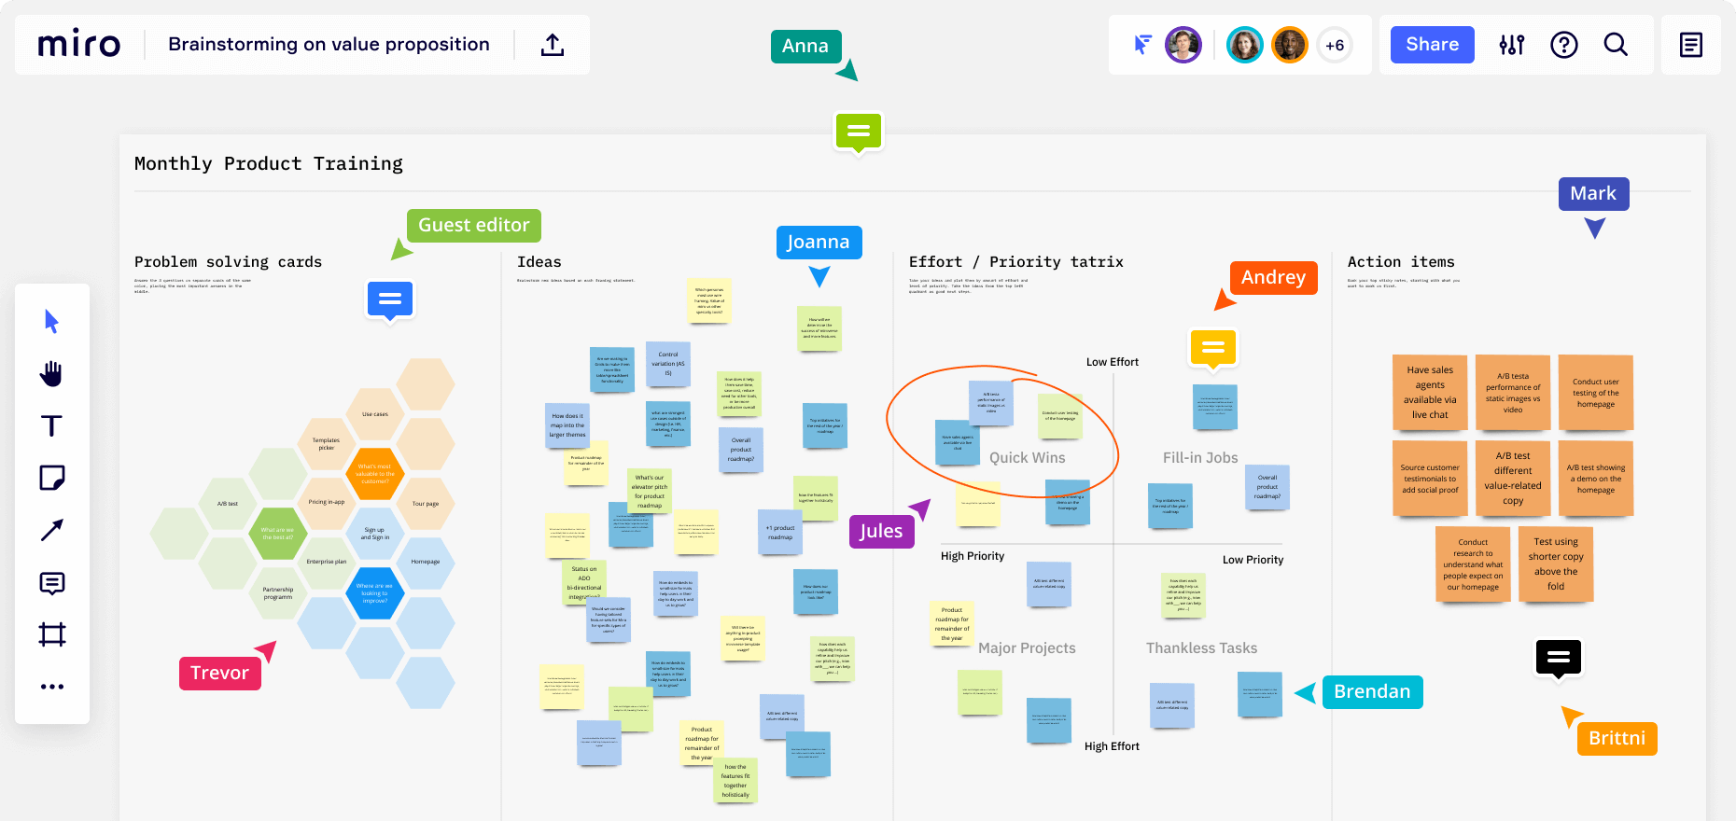Click the Ideas section heading
The height and width of the screenshot is (821, 1736).
(539, 262)
